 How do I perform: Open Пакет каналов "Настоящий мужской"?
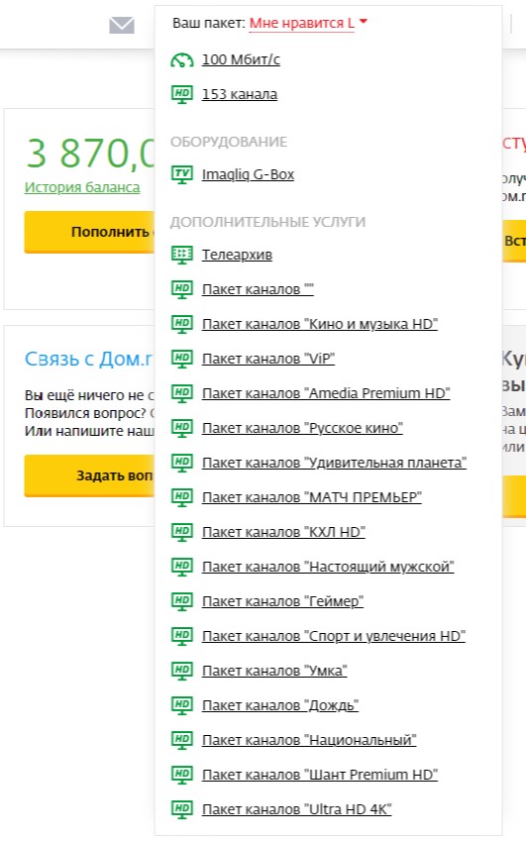(x=328, y=567)
